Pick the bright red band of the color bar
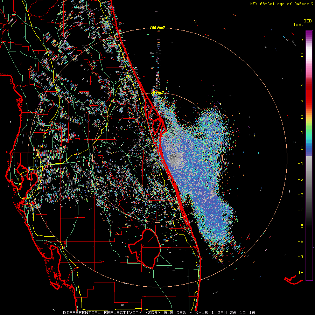315x315 pixels. pos(309,97)
